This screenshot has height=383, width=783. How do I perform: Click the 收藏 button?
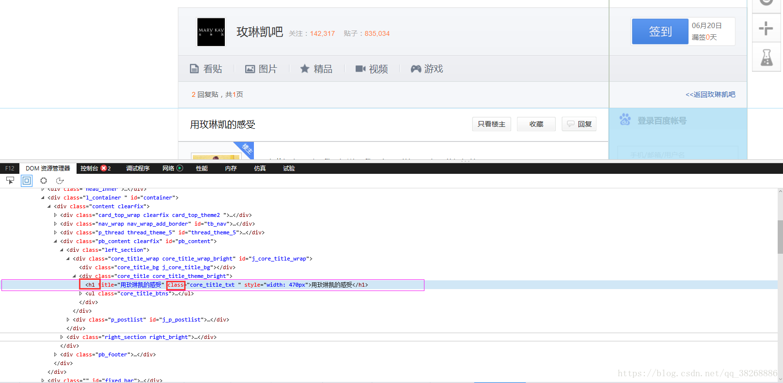click(536, 124)
